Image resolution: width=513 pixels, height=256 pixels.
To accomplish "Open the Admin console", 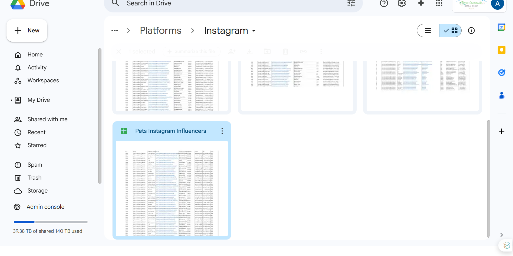I will point(45,207).
